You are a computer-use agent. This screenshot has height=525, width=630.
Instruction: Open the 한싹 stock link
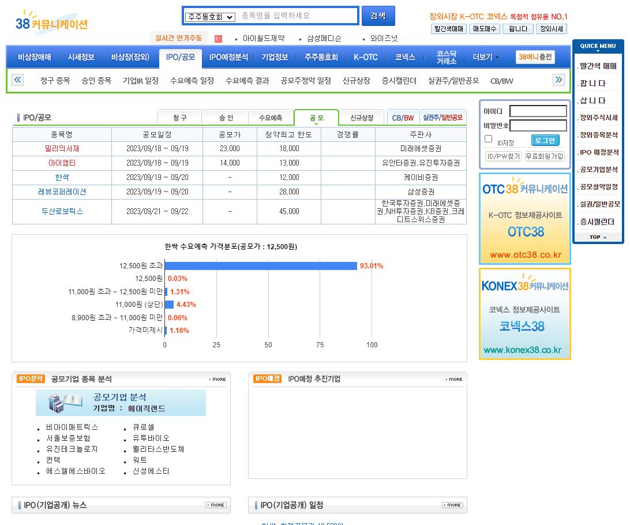pyautogui.click(x=62, y=178)
